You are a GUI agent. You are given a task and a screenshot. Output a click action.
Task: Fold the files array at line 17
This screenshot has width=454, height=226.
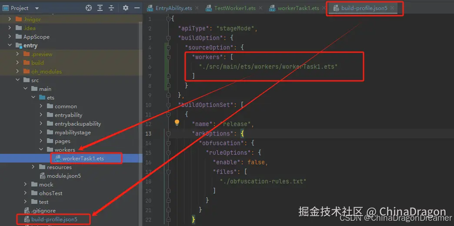(169, 172)
